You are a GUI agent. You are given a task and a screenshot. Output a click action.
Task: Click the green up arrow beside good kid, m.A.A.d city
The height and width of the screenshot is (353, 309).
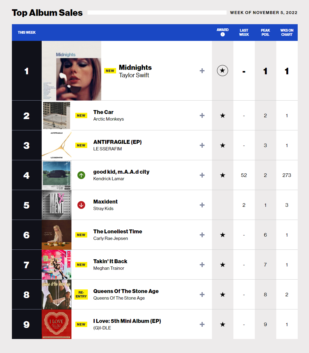click(x=81, y=175)
